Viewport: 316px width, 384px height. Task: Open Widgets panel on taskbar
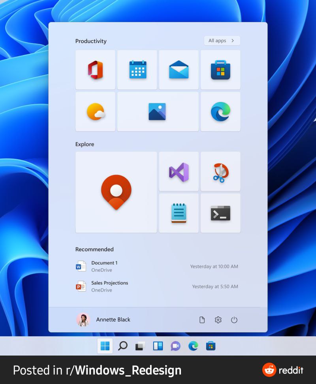[158, 346]
